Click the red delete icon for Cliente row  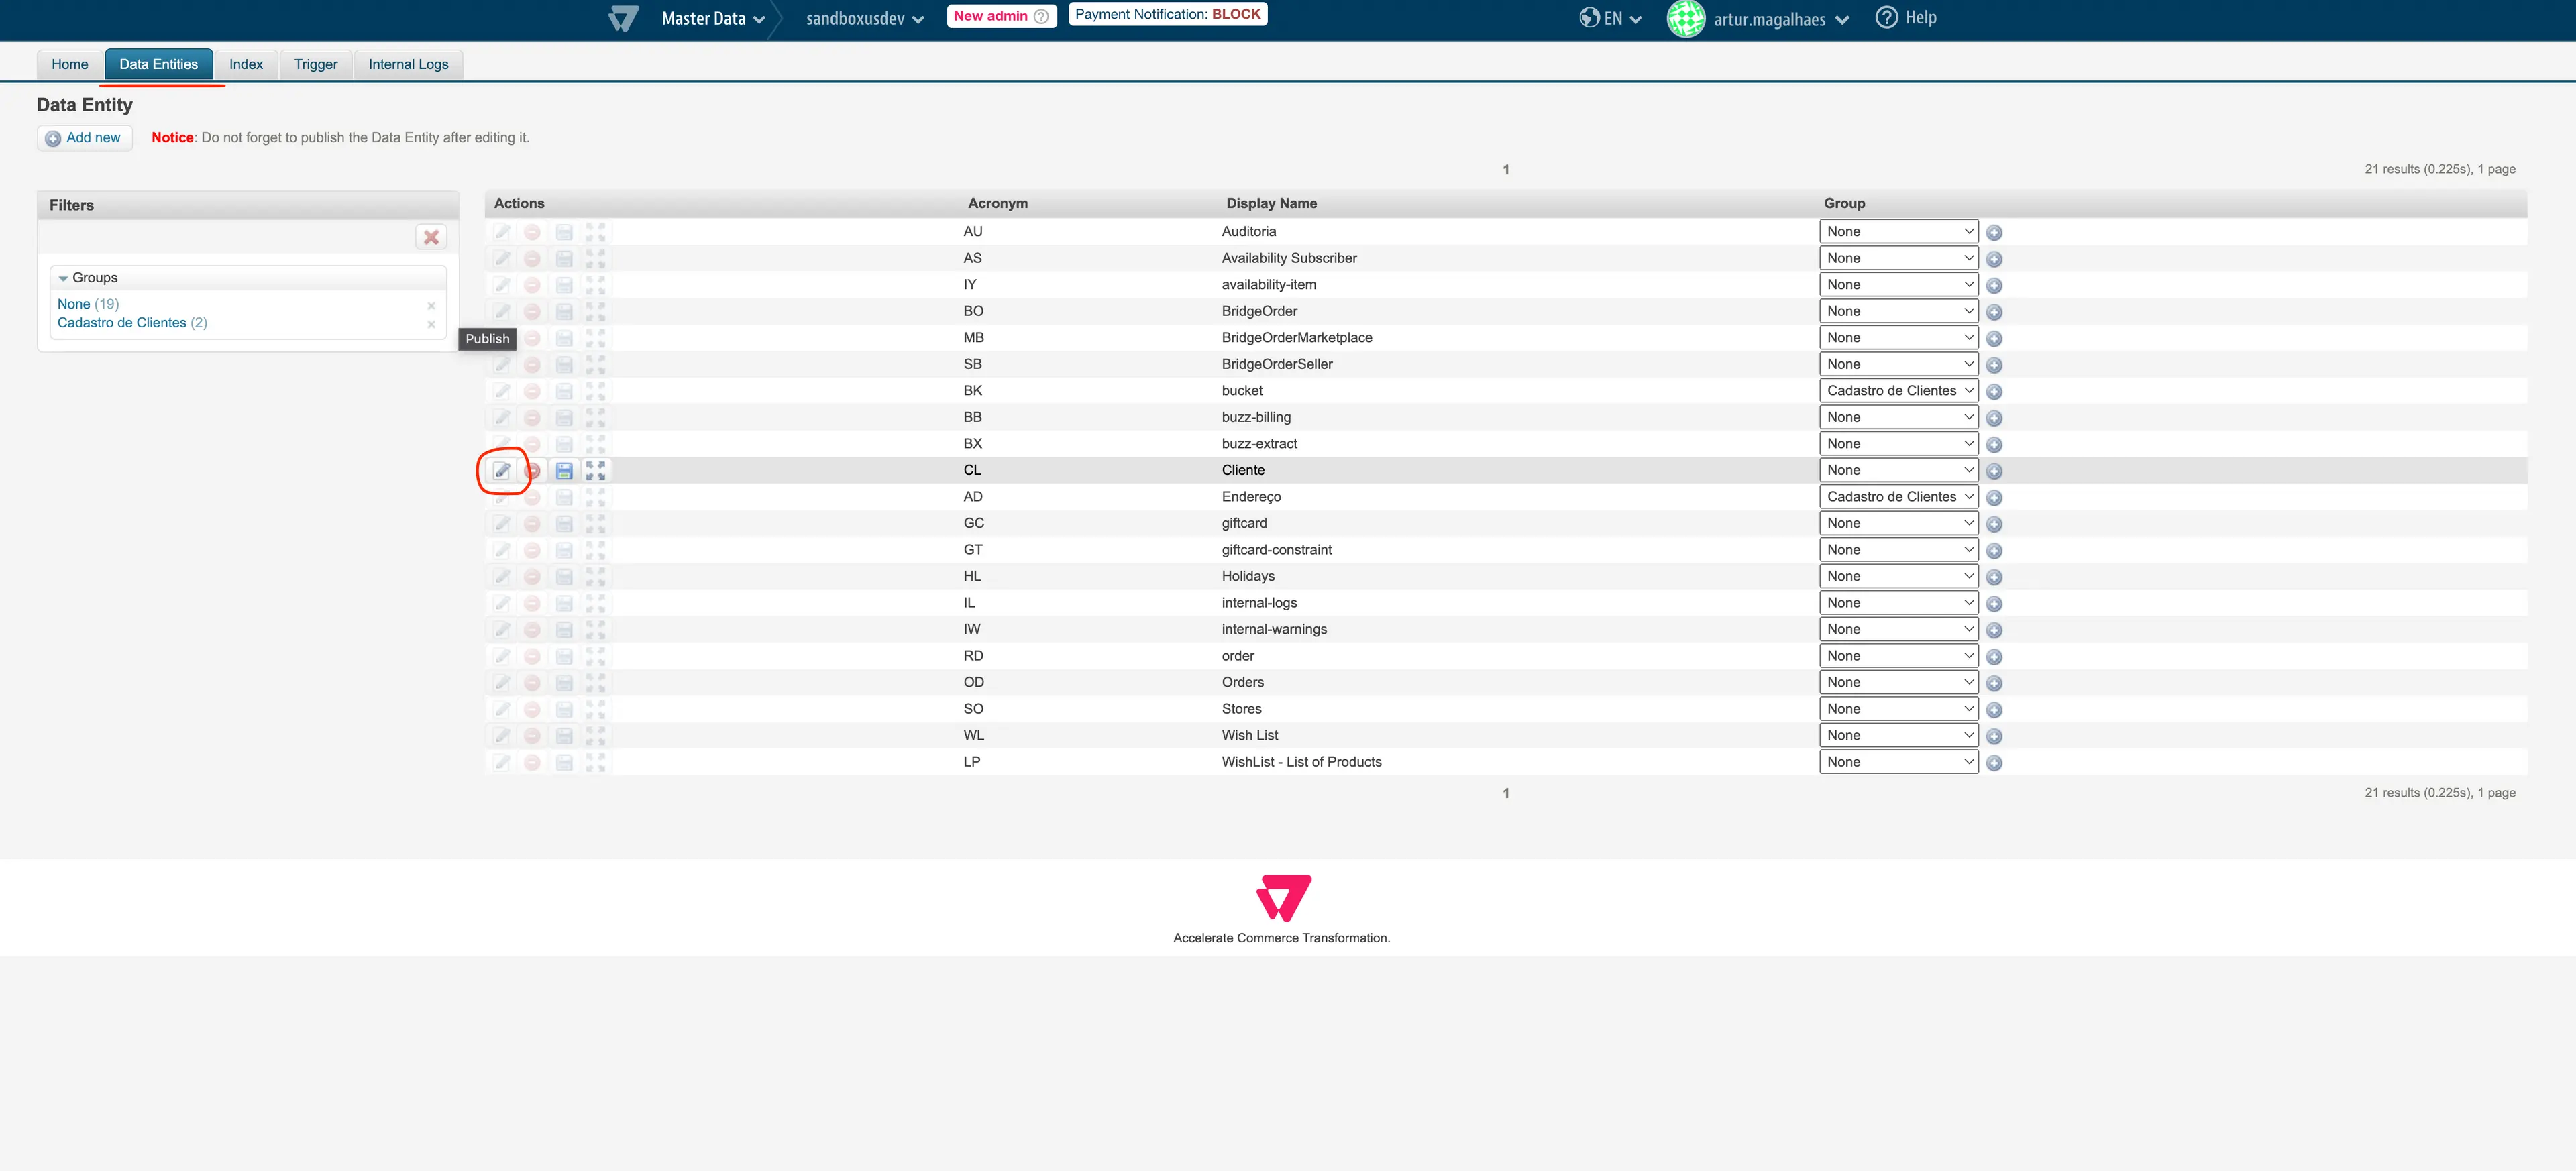tap(533, 470)
